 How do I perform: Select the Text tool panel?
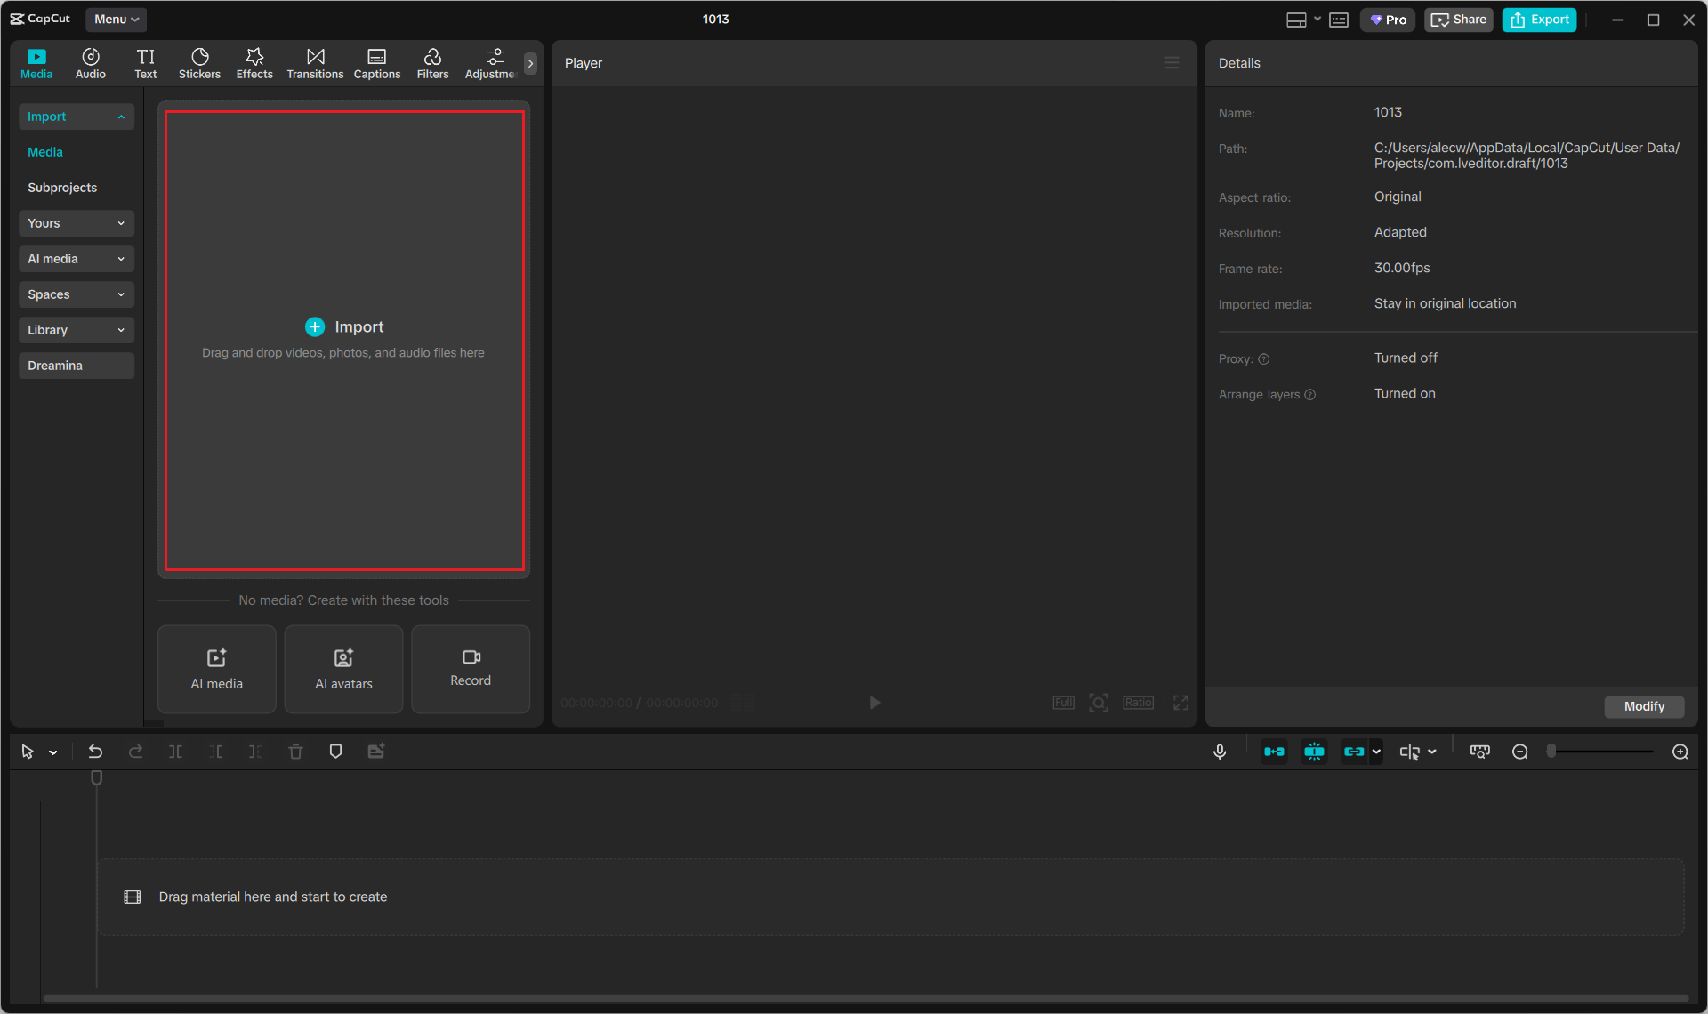145,62
